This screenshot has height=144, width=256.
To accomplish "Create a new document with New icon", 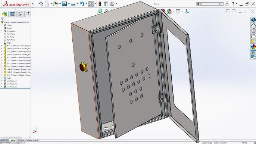I will [47, 4].
